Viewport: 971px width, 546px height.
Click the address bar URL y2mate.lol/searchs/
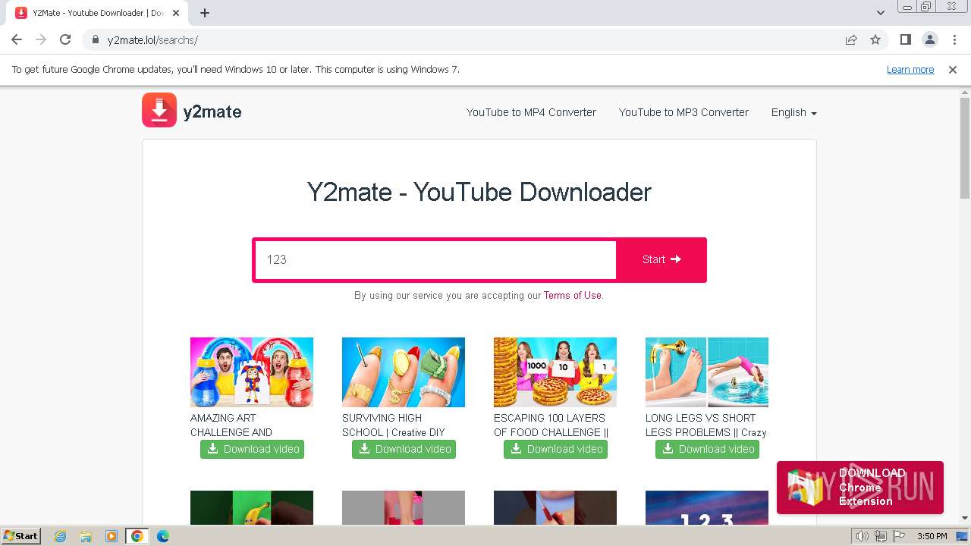pyautogui.click(x=152, y=40)
